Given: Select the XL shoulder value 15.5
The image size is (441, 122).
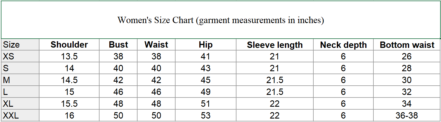Looking at the screenshot, I should tap(69, 104).
